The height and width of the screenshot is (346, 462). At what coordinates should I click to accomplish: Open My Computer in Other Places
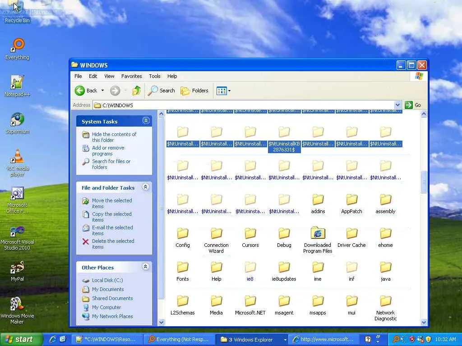coord(106,307)
